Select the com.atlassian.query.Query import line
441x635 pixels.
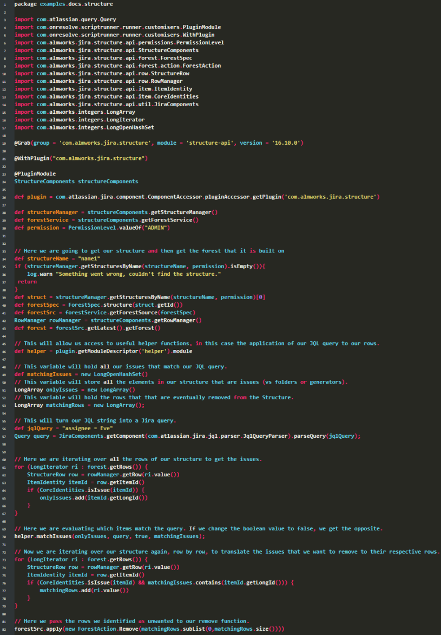pos(65,20)
